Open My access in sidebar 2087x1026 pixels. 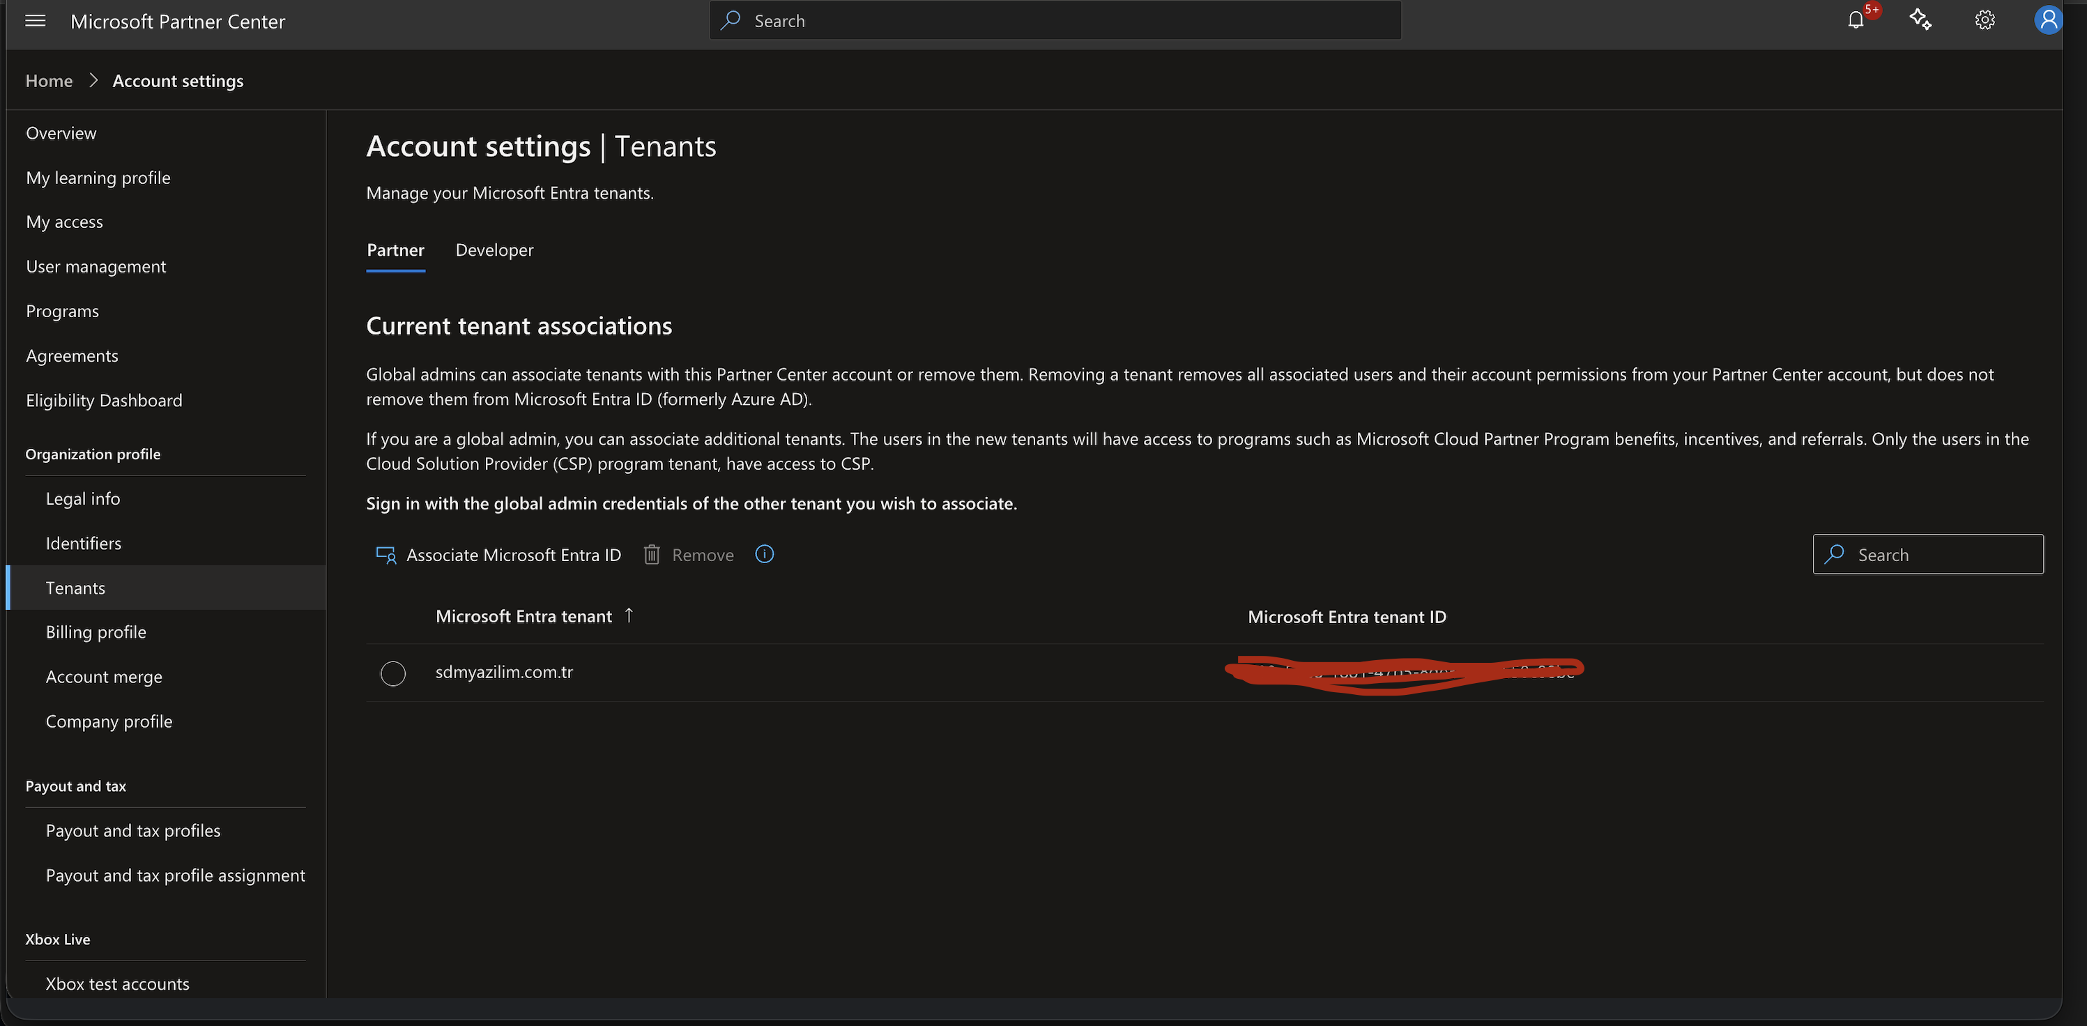pyautogui.click(x=64, y=222)
